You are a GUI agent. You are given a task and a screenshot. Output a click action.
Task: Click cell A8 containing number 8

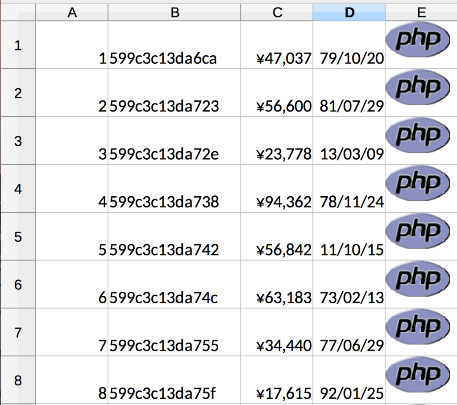point(72,380)
